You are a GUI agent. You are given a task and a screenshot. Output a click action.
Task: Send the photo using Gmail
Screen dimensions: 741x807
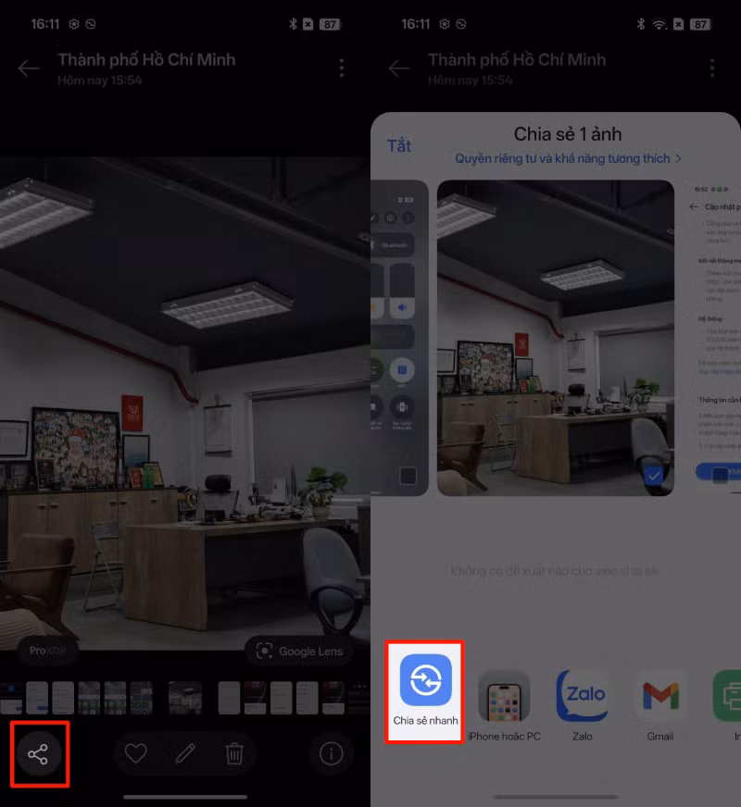tap(659, 703)
